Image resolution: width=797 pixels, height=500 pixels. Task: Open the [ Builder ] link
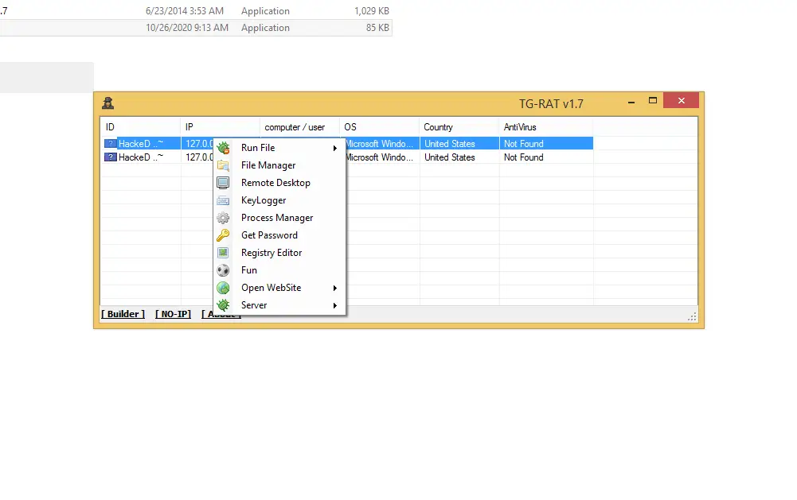pos(123,314)
